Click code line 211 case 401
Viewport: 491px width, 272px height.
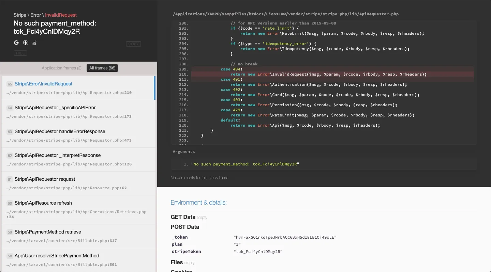pos(332,79)
